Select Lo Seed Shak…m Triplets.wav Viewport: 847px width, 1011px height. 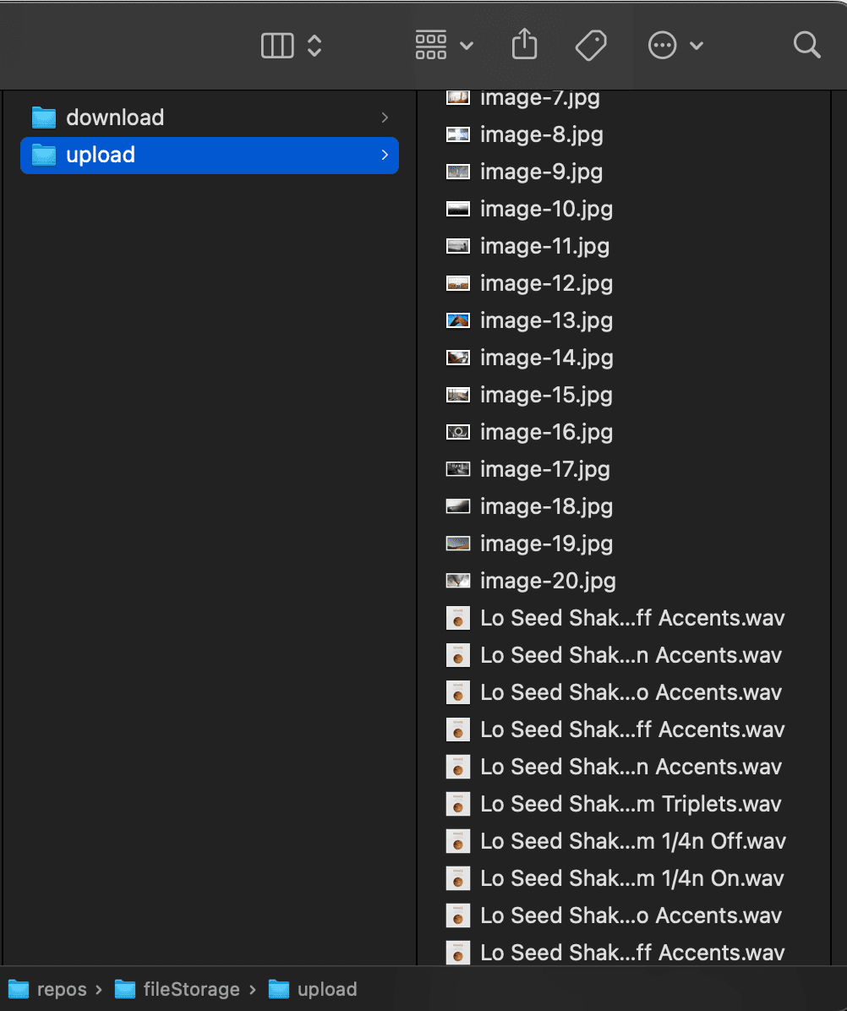click(x=631, y=804)
